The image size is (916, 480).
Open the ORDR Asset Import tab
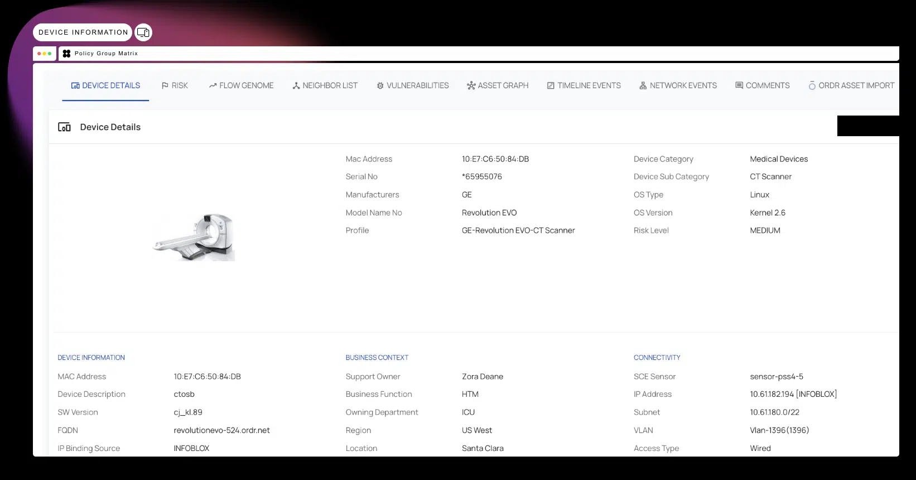click(851, 85)
